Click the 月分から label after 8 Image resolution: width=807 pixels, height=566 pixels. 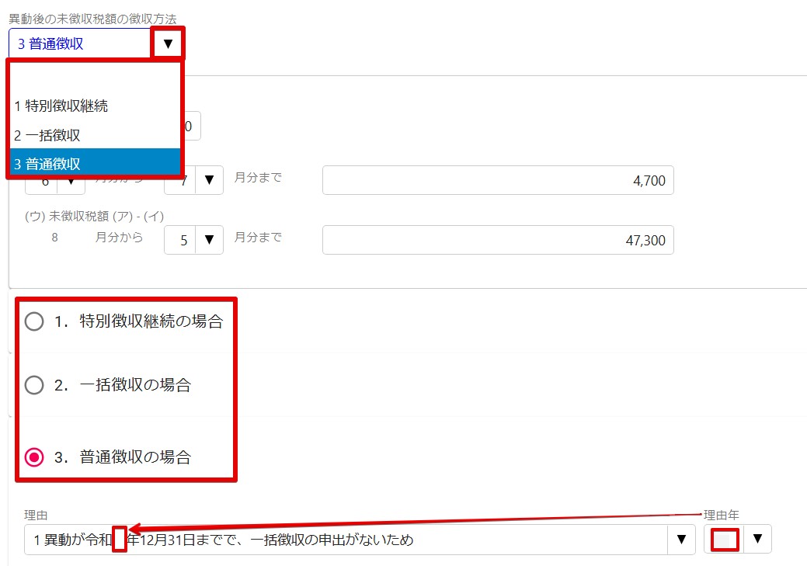119,238
